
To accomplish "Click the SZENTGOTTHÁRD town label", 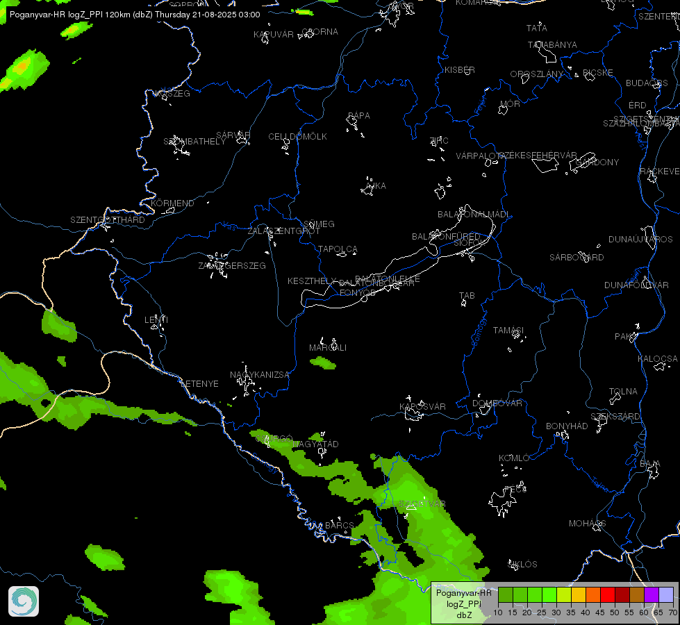I will [x=108, y=220].
